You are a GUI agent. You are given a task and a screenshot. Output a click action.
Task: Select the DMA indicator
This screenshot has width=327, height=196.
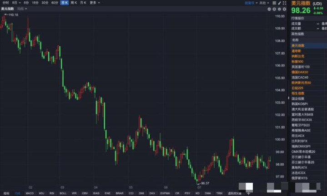click(208, 193)
